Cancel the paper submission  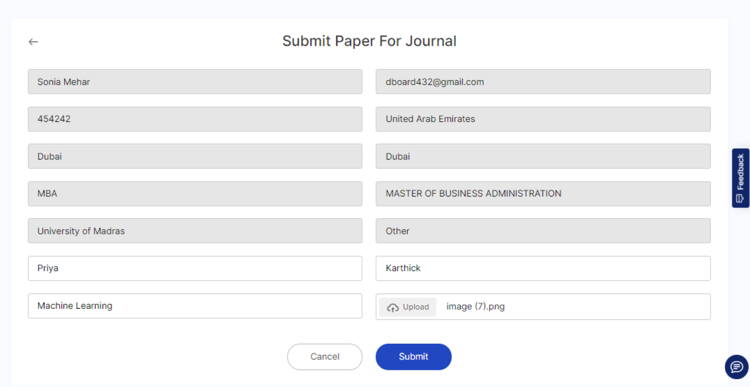point(324,357)
